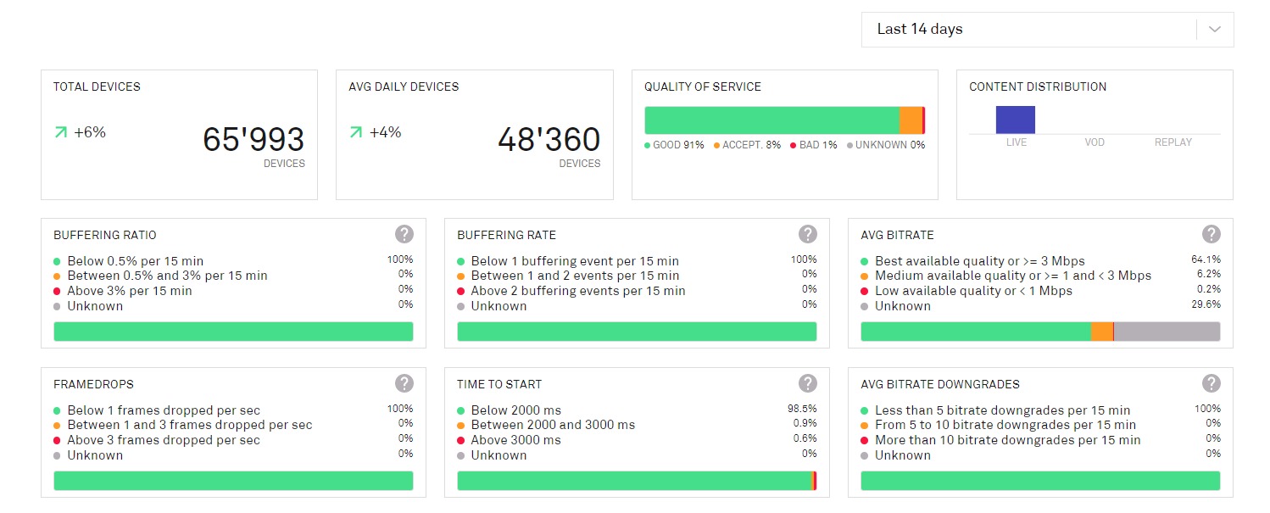Click the blue LIVE content bar
1270x513 pixels.
coord(1015,120)
